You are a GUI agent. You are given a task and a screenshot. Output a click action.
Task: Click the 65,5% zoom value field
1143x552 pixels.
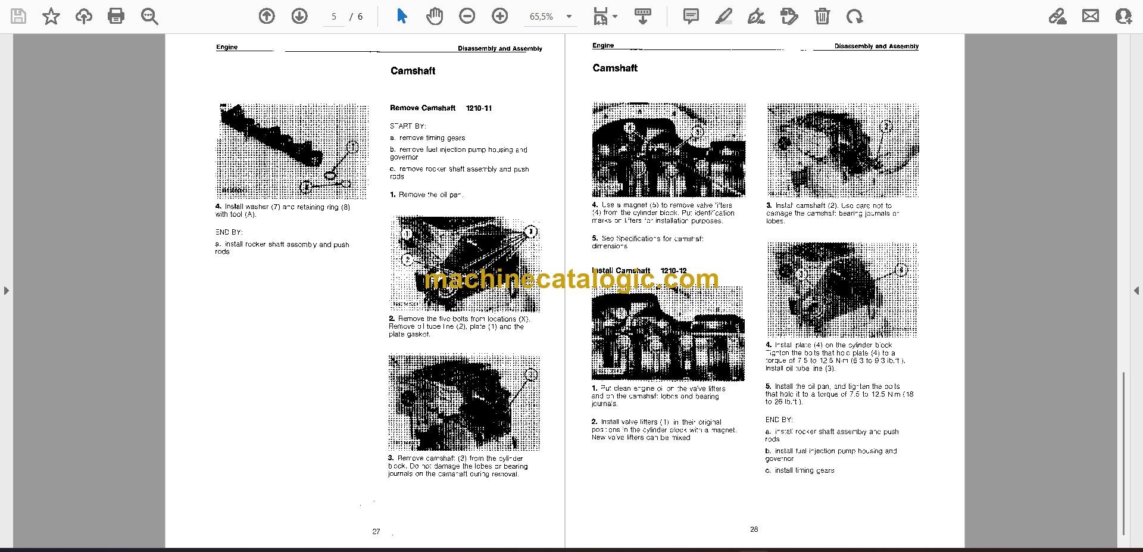pyautogui.click(x=541, y=17)
